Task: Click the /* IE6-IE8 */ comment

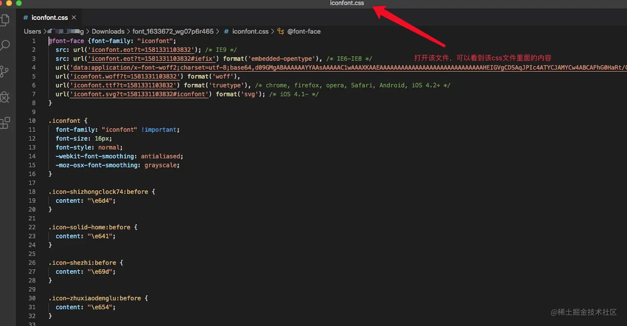Action: (349, 59)
